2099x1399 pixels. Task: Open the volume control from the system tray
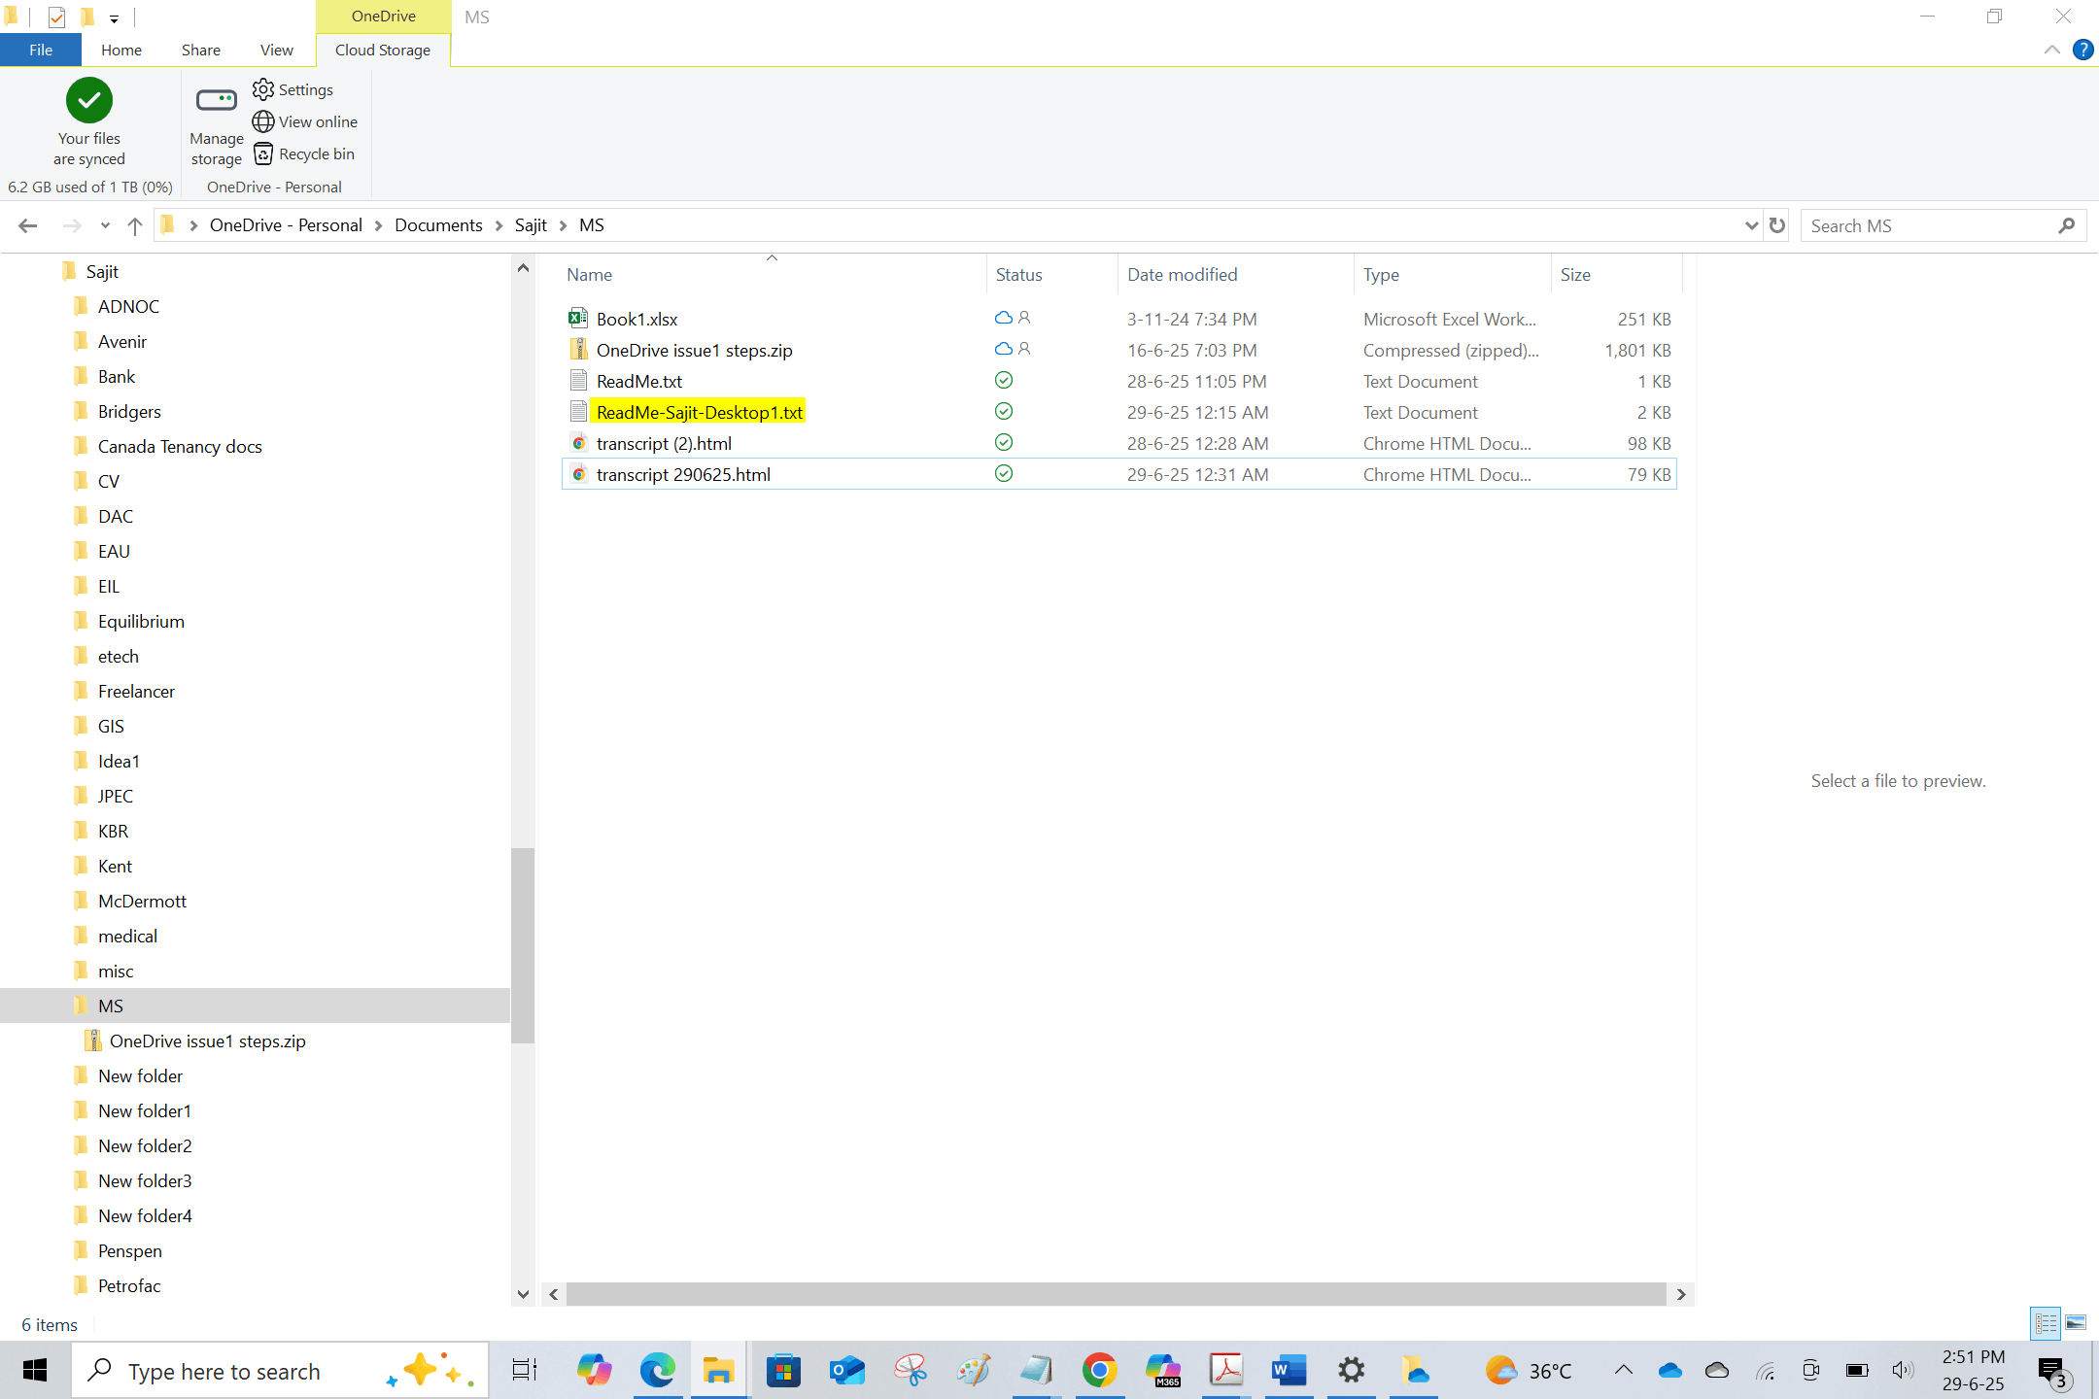point(1900,1370)
